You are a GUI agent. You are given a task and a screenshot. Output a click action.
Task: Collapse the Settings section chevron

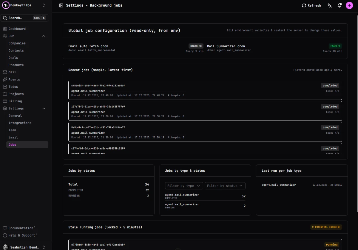coord(44,108)
